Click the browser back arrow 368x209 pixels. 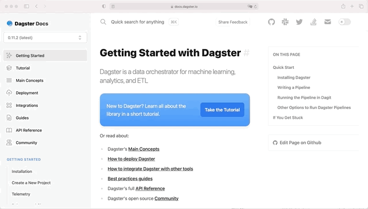point(36,6)
